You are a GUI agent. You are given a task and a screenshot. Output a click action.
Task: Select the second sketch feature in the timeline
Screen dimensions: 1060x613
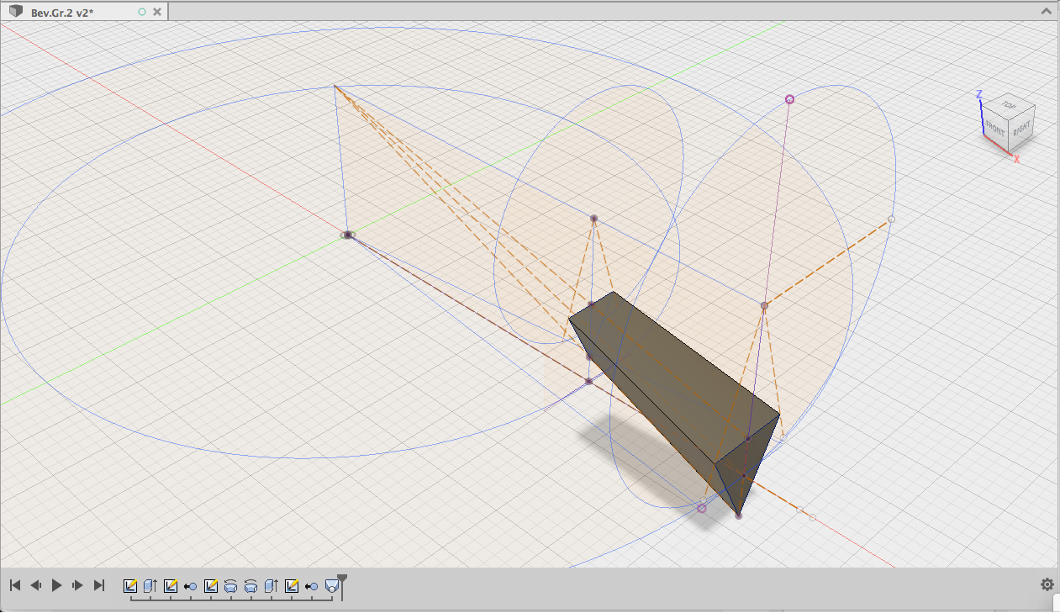171,586
